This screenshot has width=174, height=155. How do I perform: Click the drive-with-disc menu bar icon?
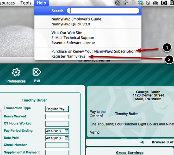pyautogui.click(x=155, y=3)
